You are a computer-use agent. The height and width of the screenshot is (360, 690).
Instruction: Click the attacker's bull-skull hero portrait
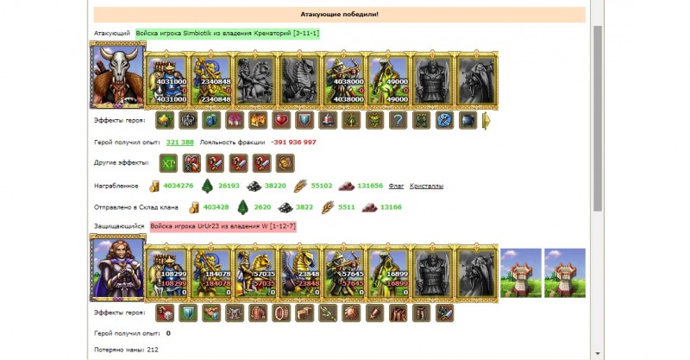117,75
